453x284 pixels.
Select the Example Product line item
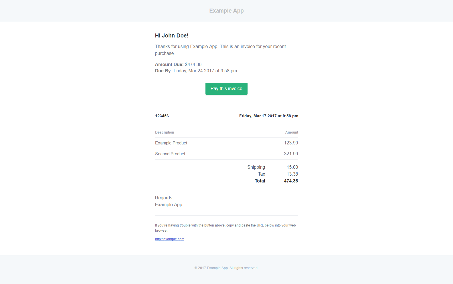(x=171, y=143)
